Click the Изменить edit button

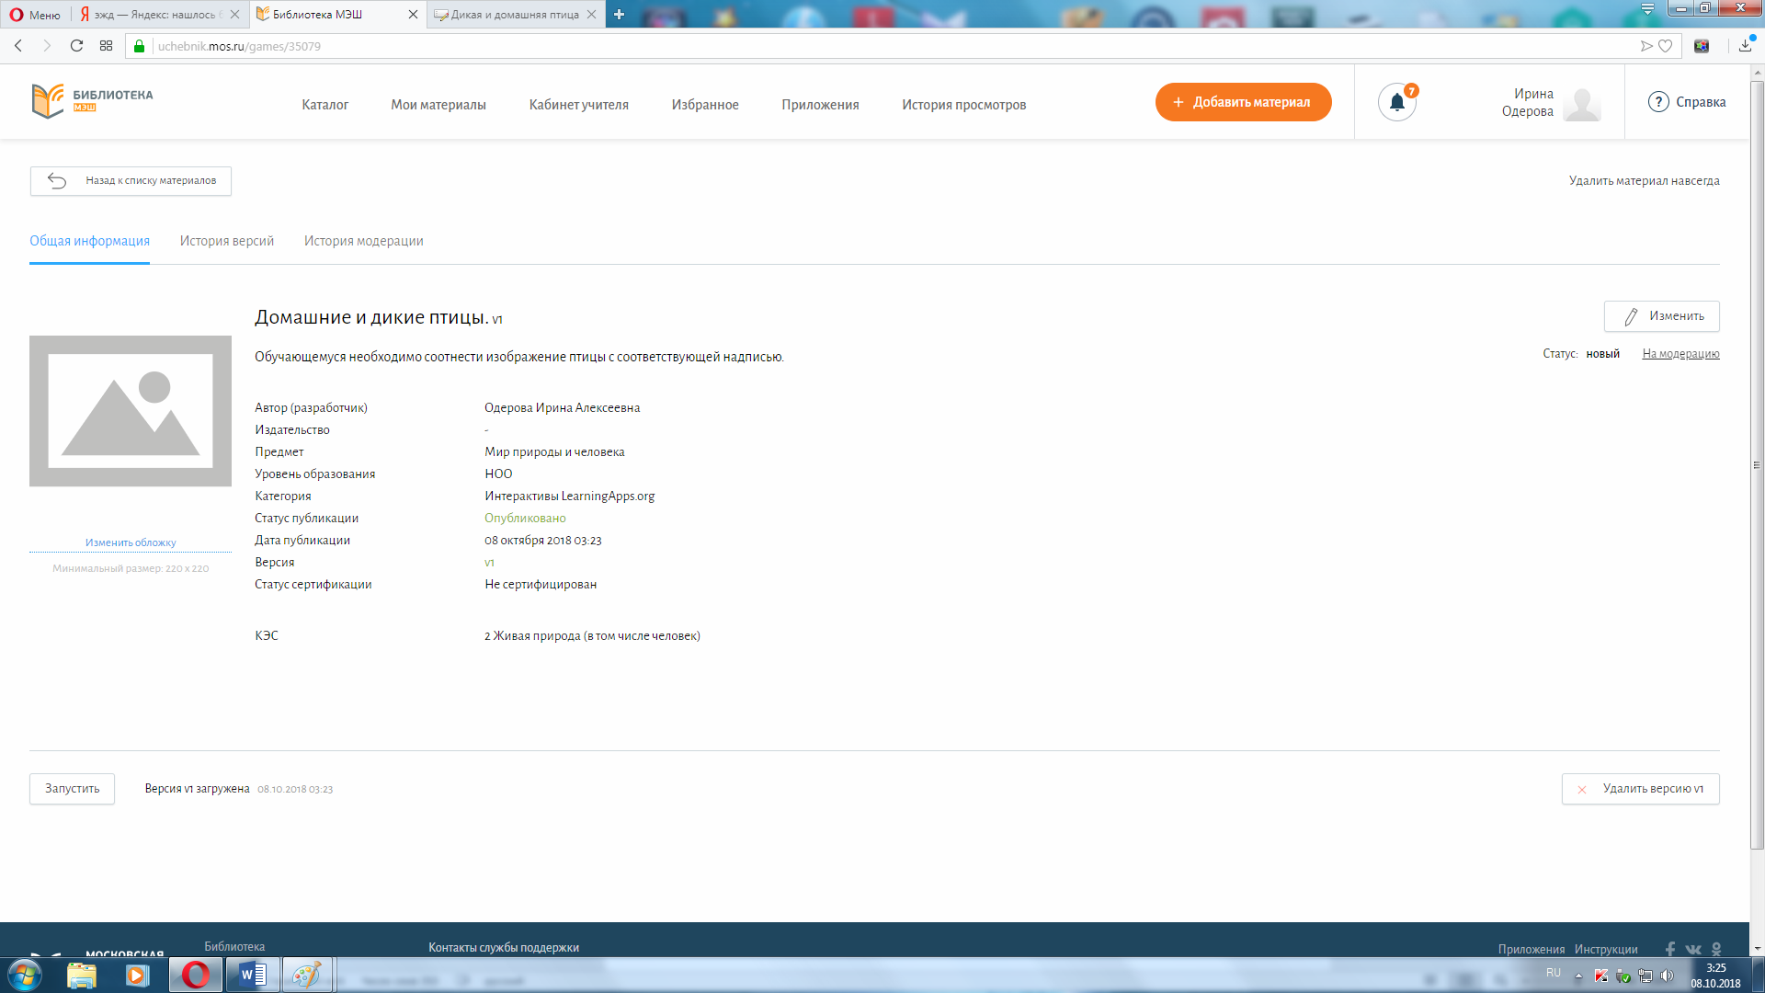pyautogui.click(x=1661, y=316)
